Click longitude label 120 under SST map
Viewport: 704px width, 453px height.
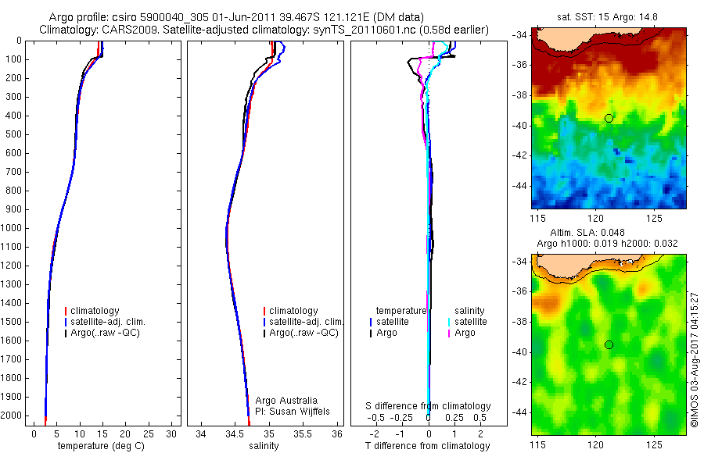click(596, 219)
